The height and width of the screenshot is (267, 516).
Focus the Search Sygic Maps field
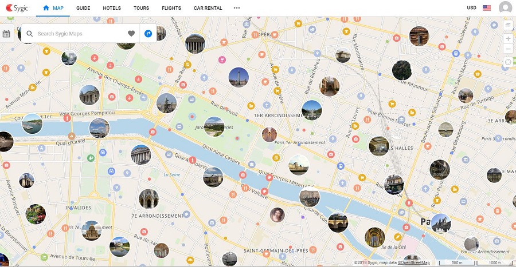tap(79, 34)
